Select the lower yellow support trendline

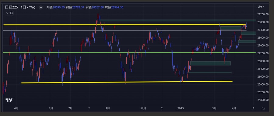click(x=127, y=82)
